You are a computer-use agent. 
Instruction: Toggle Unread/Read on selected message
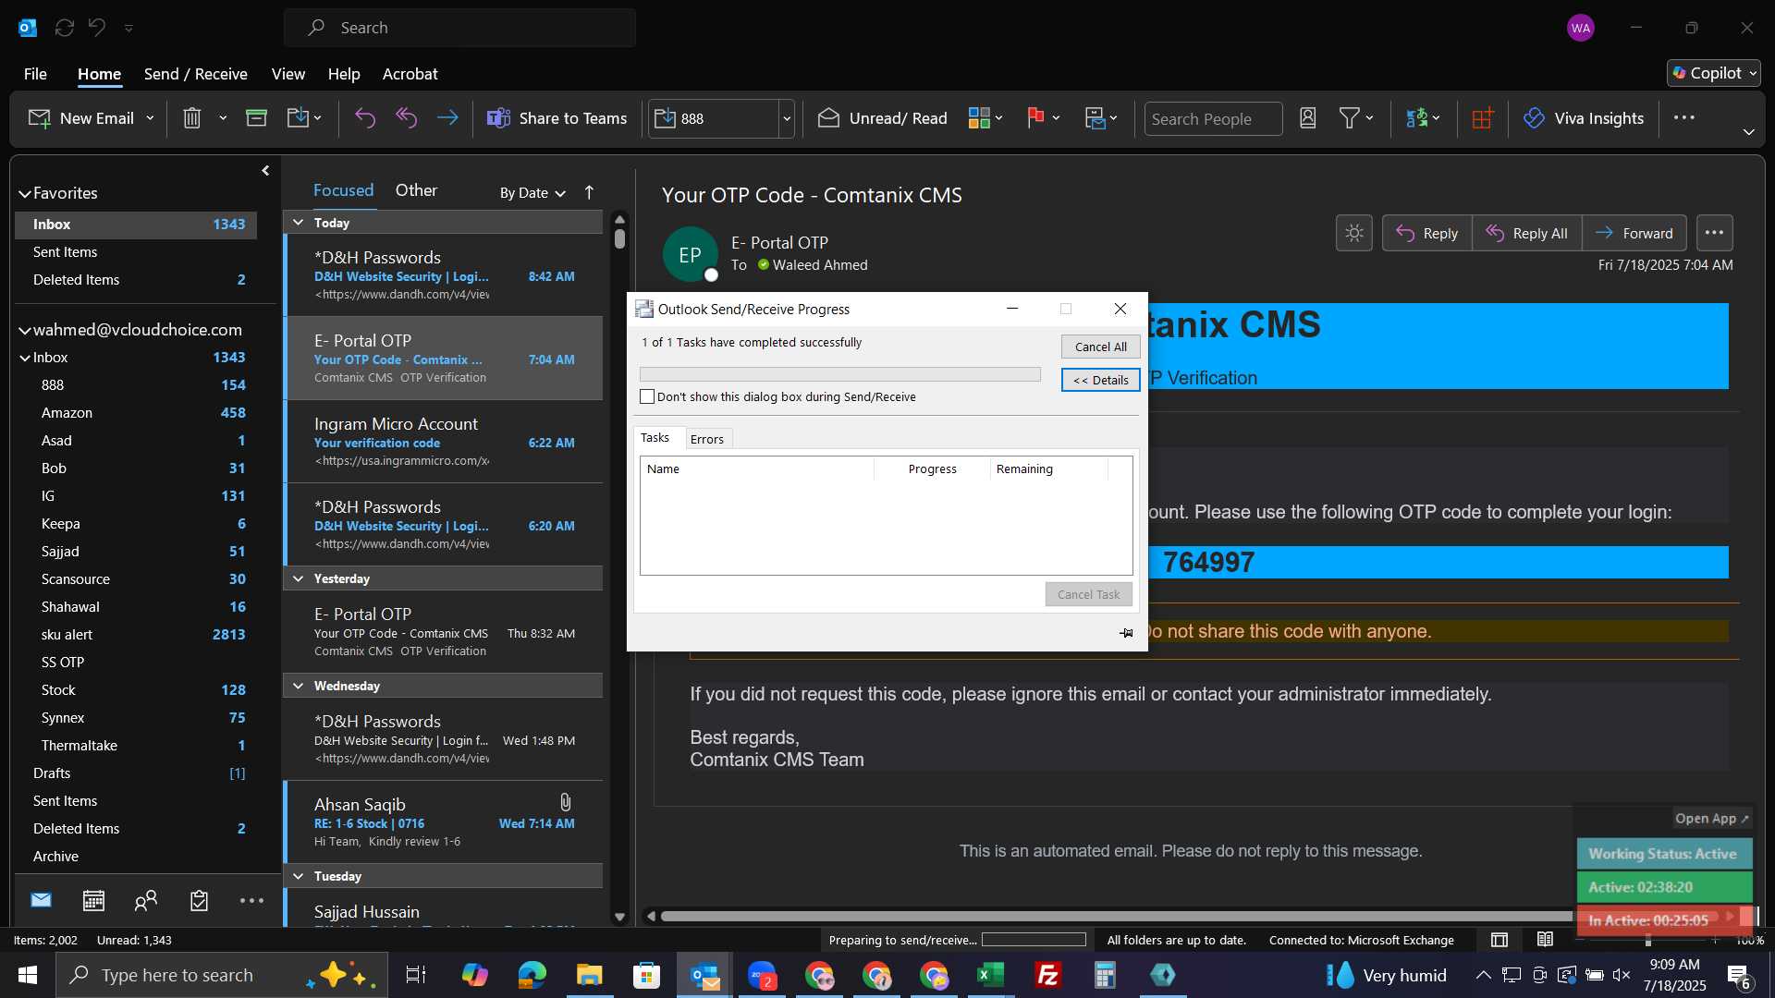pyautogui.click(x=883, y=118)
